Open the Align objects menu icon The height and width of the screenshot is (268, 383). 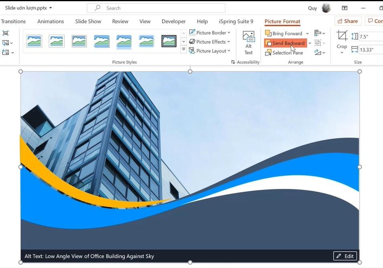[x=320, y=33]
